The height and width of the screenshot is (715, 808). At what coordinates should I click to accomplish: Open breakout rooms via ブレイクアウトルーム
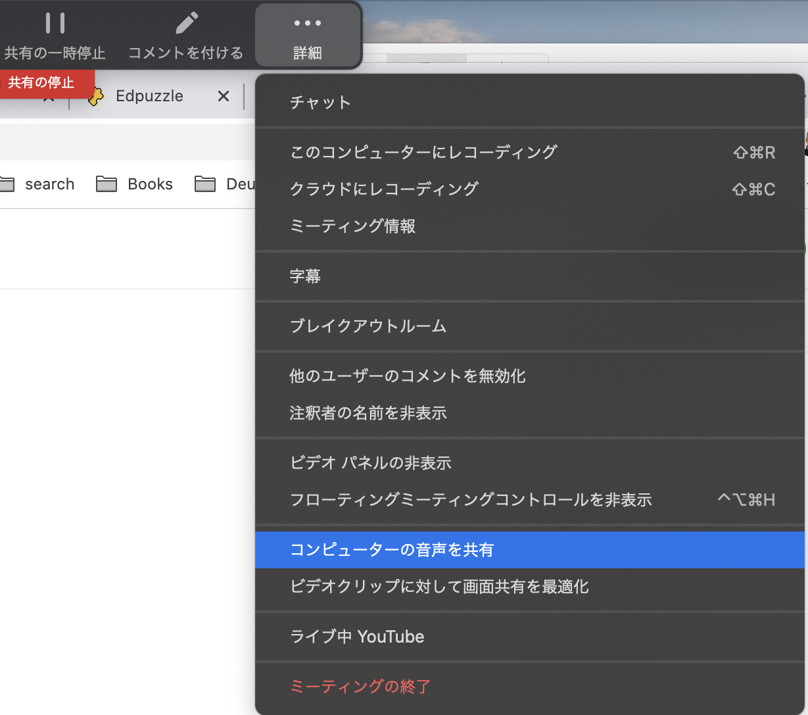click(x=368, y=326)
